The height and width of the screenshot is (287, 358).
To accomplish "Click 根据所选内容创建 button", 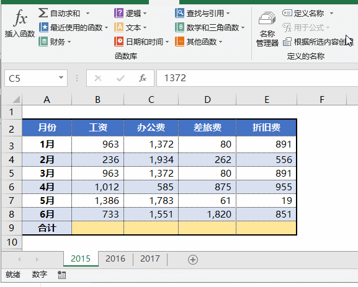I will [318, 42].
